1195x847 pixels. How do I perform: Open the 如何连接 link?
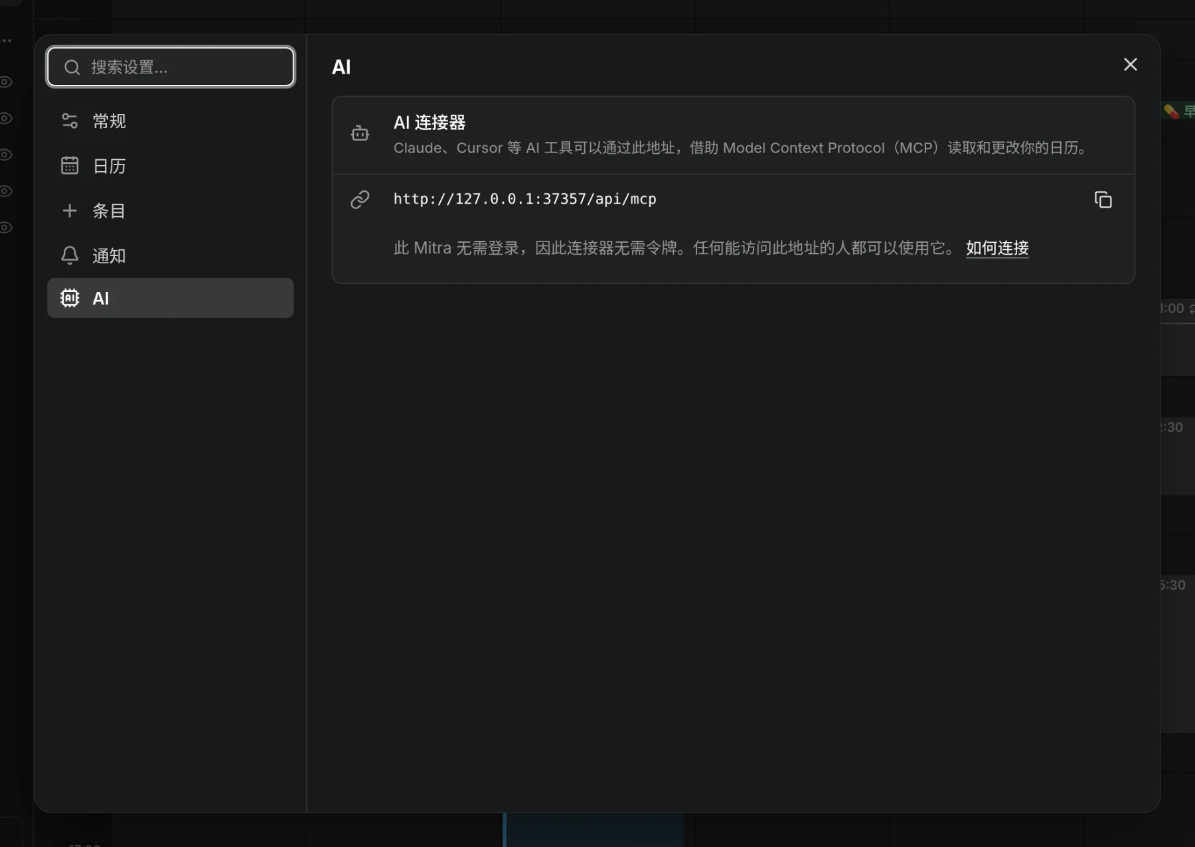[997, 248]
